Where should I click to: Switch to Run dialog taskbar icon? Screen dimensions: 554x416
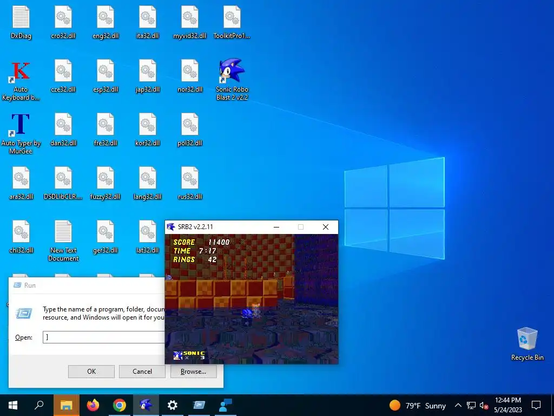[199, 405]
